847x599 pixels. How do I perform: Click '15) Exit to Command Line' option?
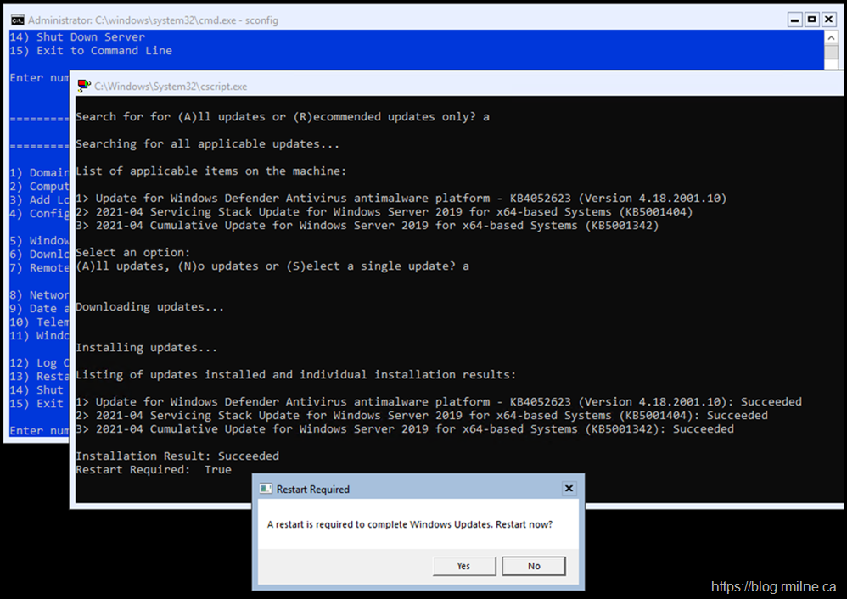[91, 50]
